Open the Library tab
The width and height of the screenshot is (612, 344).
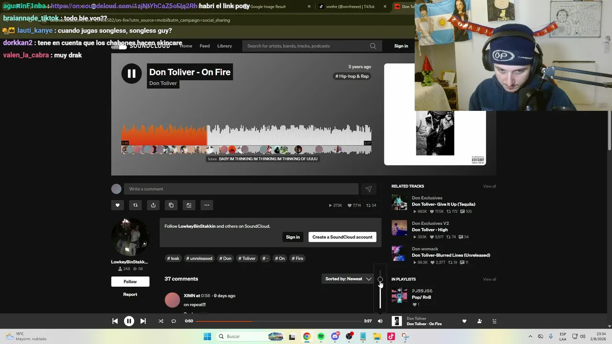coord(224,46)
